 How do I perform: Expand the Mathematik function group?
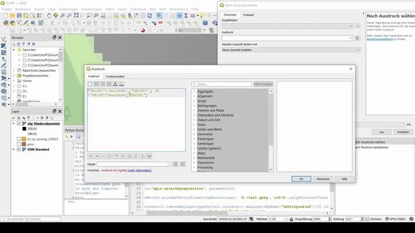[x=195, y=158]
